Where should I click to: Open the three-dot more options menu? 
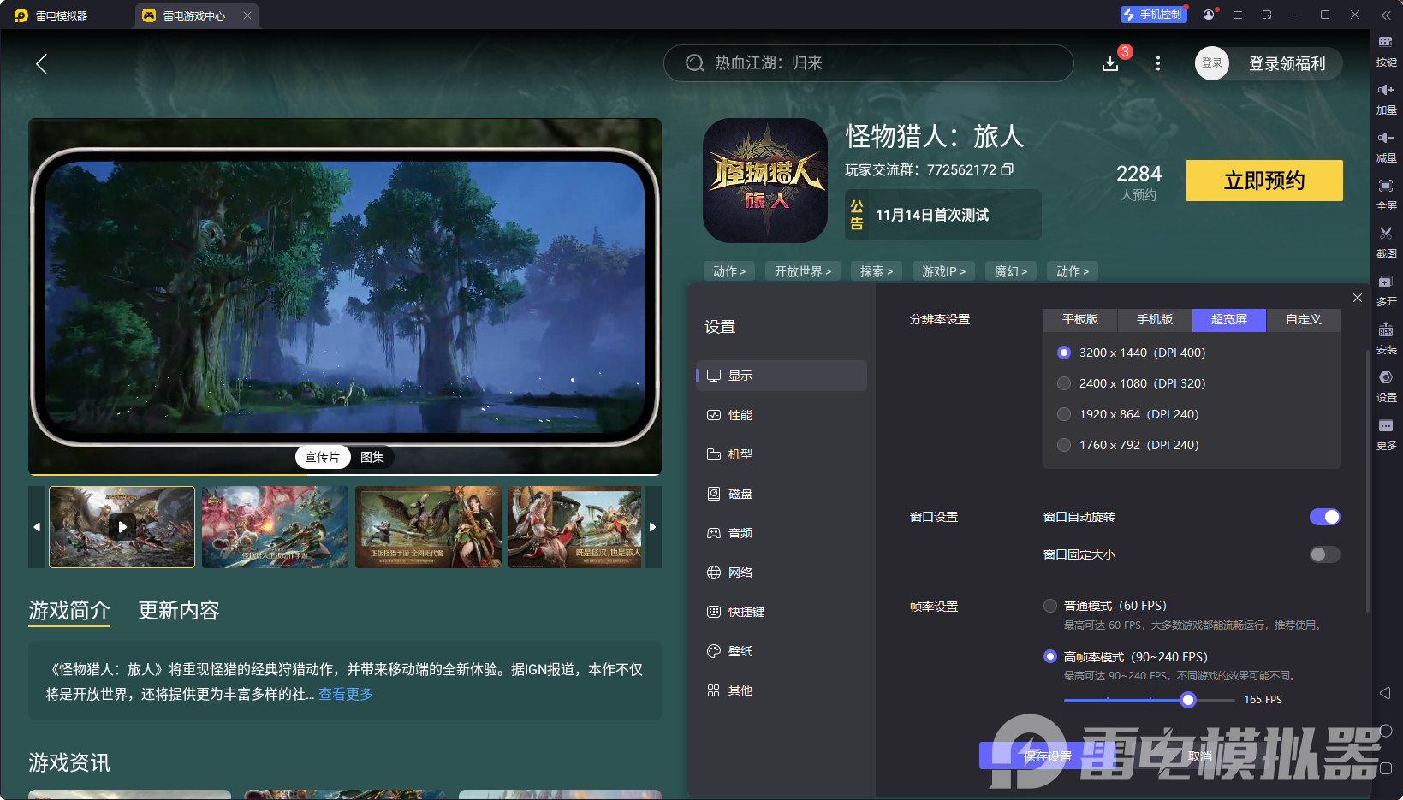1157,63
